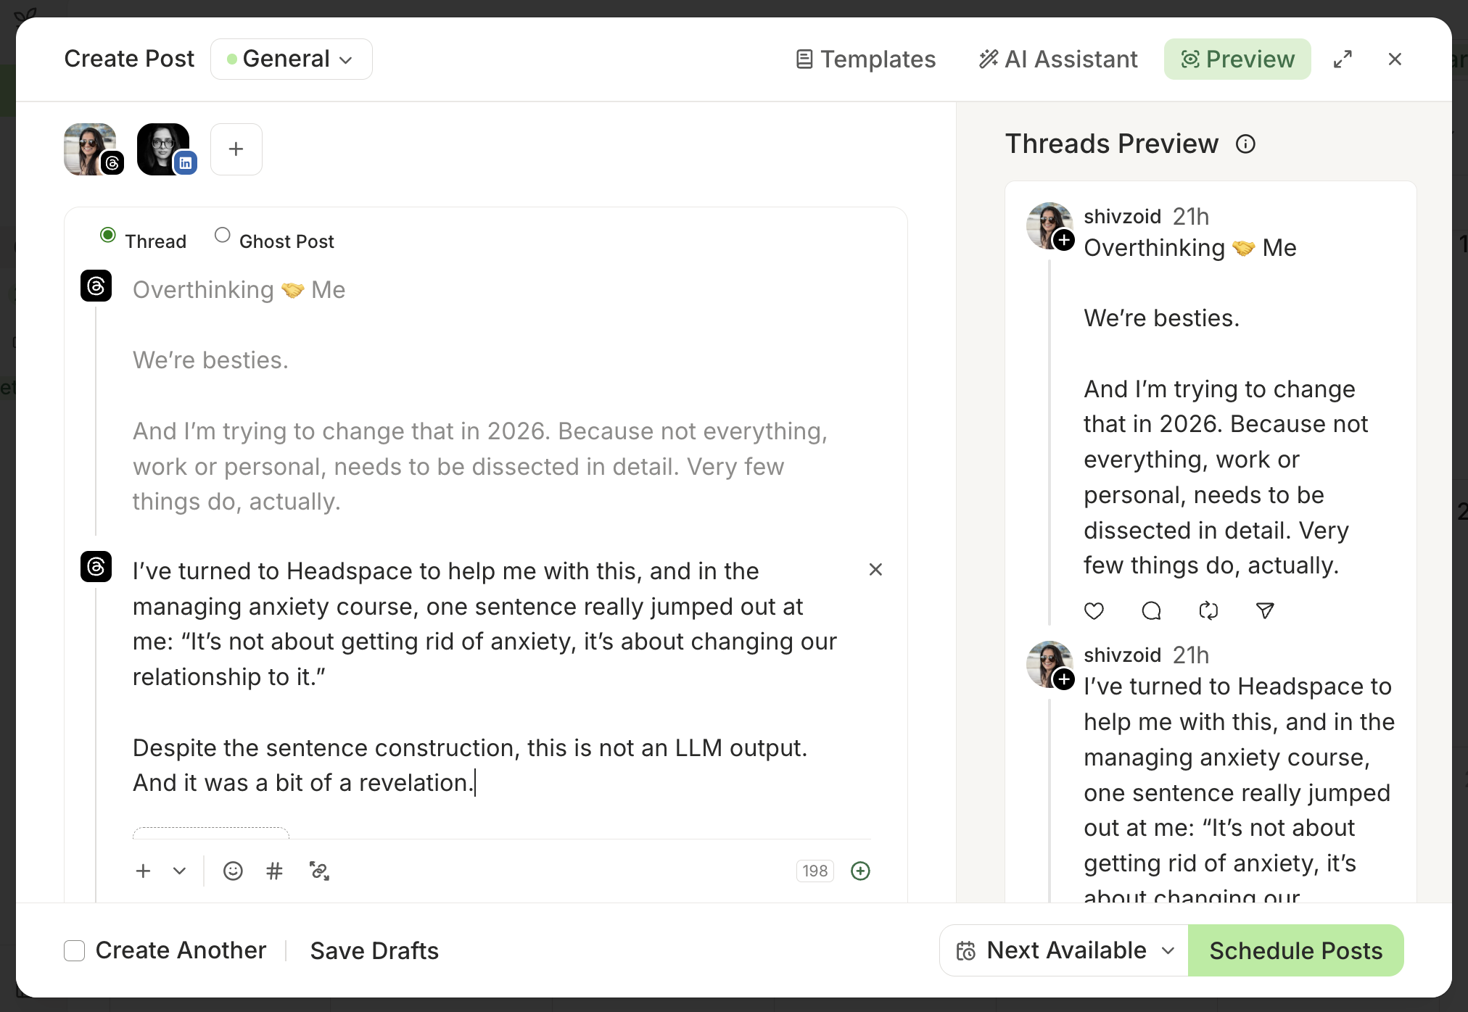
Task: Click the Threads icon beside the Headspace post
Action: click(96, 567)
